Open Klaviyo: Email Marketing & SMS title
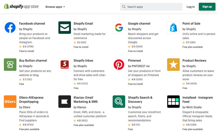Viewport: 218px width, 134px height. coord(86,100)
